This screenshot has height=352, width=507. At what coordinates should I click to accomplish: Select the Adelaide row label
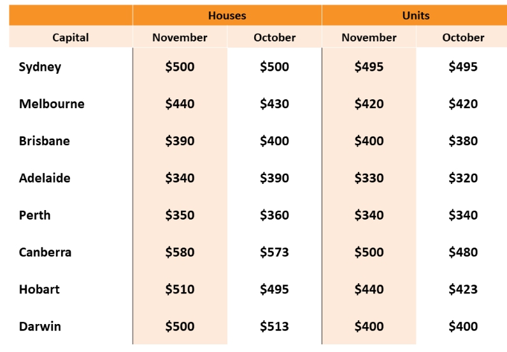point(45,178)
